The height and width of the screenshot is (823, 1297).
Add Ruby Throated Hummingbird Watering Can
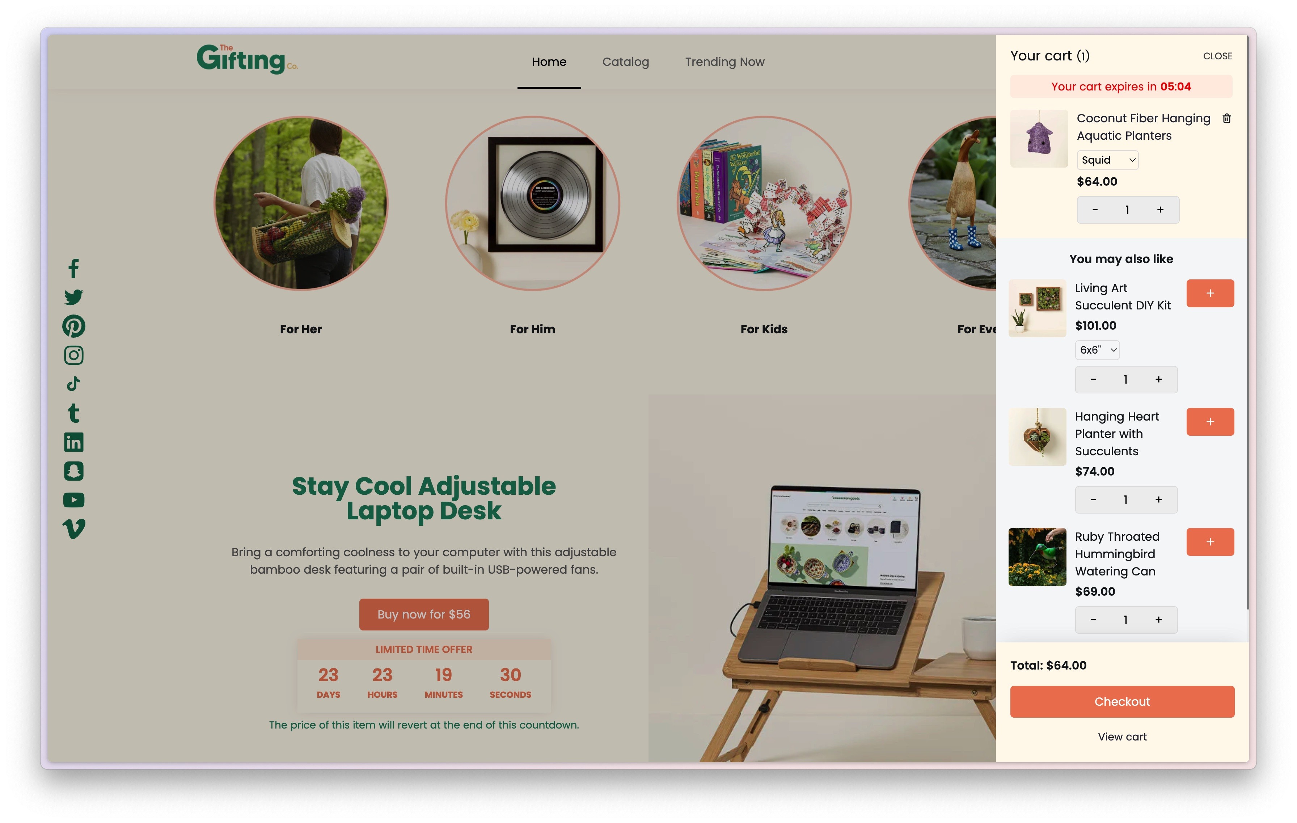click(x=1210, y=542)
